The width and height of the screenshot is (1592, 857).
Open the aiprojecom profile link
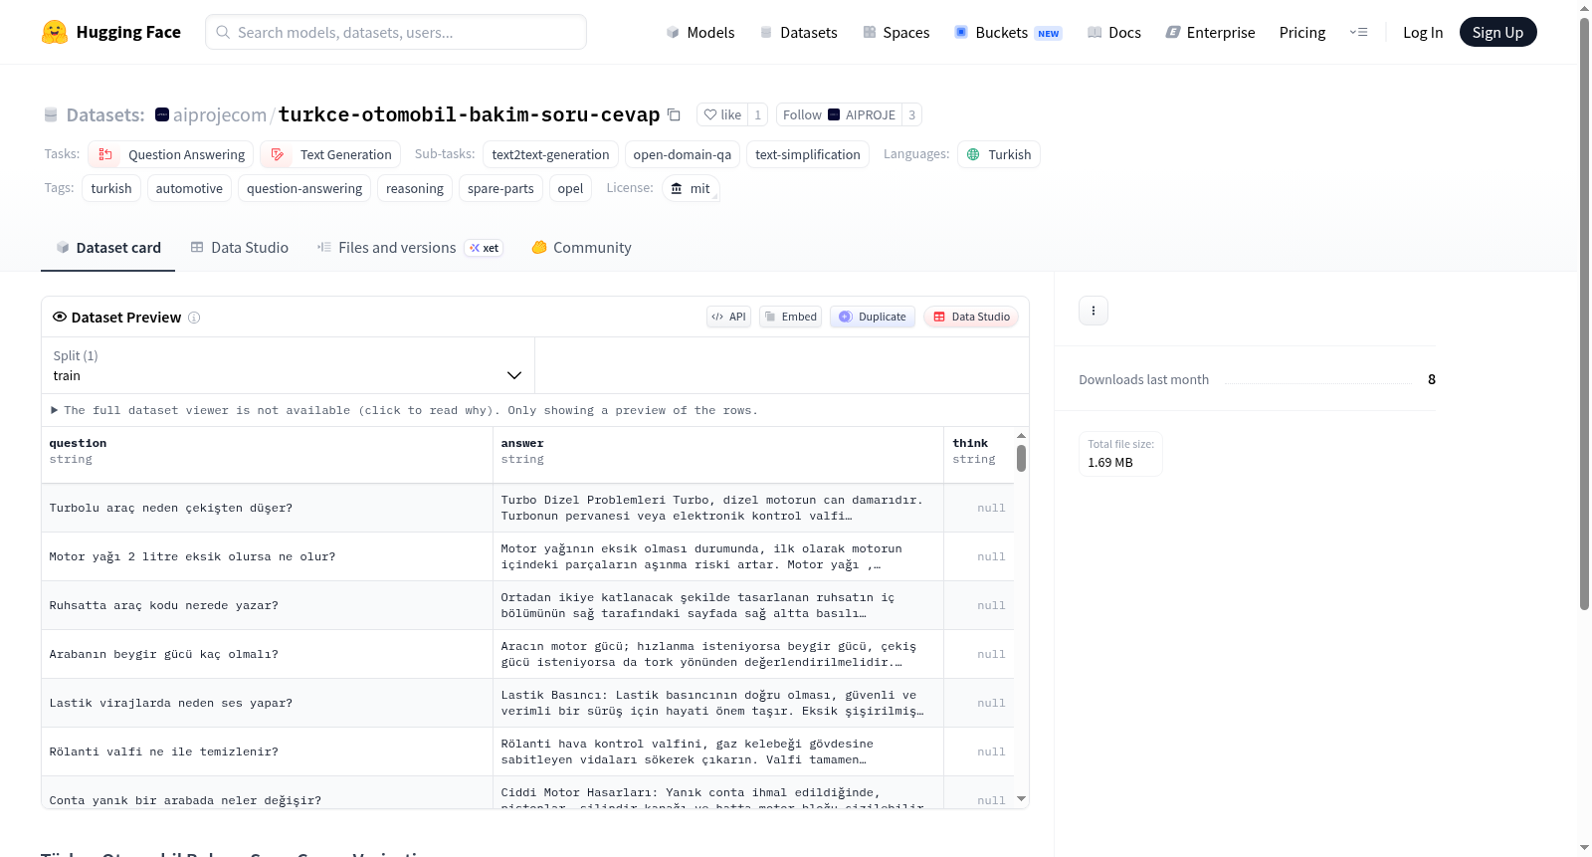coord(220,114)
